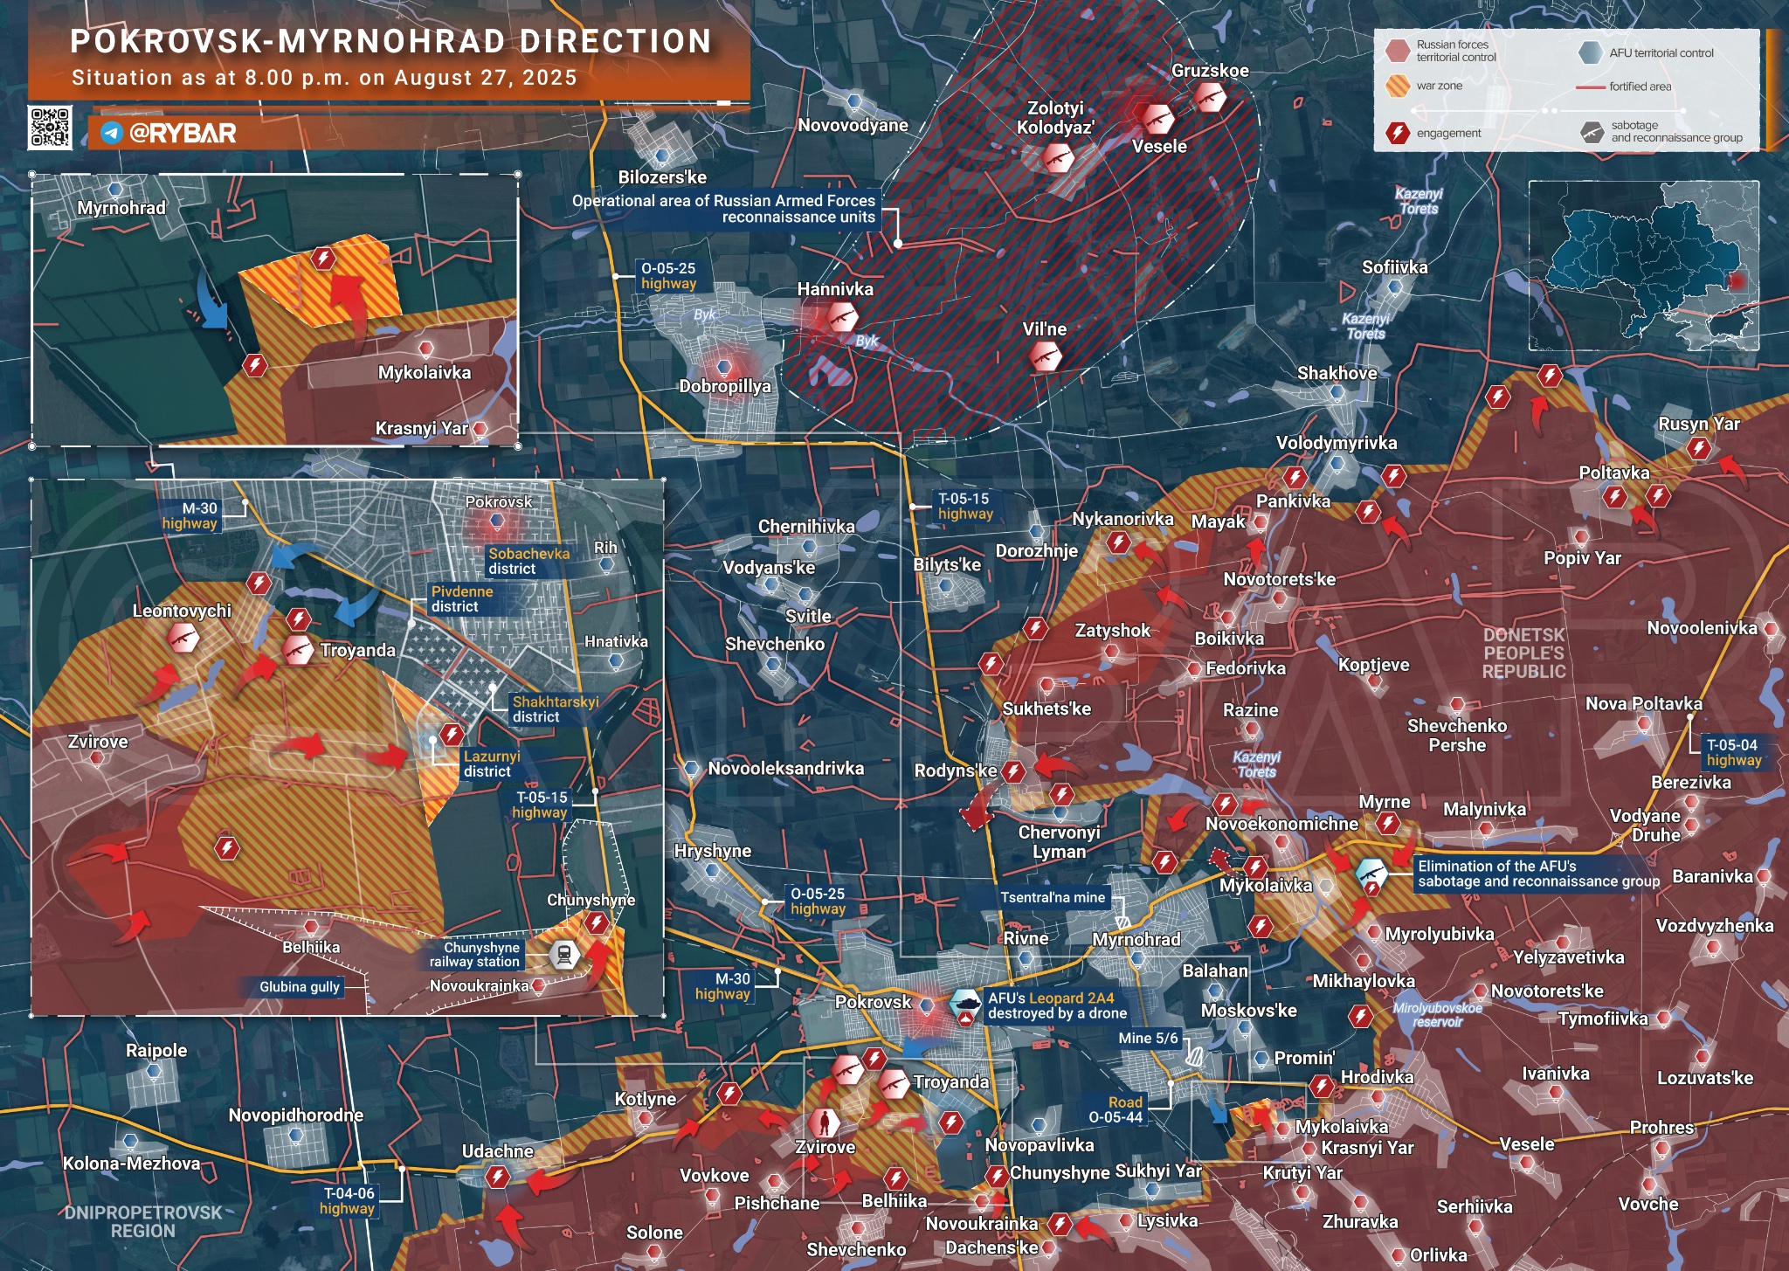
Task: Click the destroyed Leopard 2A4 tank icon
Action: pos(966,1004)
